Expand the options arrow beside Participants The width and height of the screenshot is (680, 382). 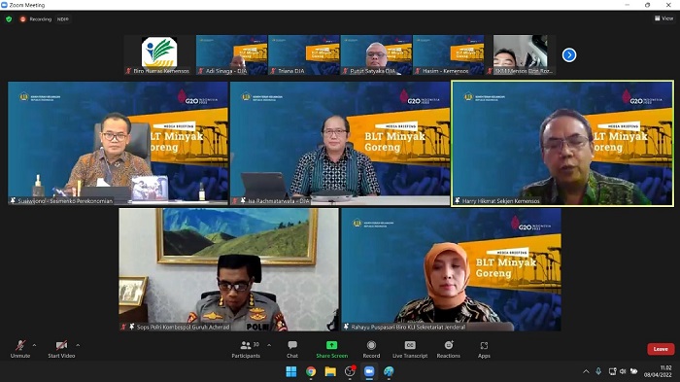point(269,345)
